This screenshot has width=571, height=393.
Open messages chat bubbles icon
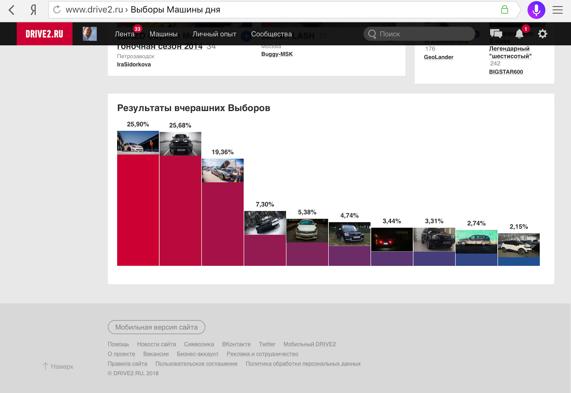click(496, 34)
